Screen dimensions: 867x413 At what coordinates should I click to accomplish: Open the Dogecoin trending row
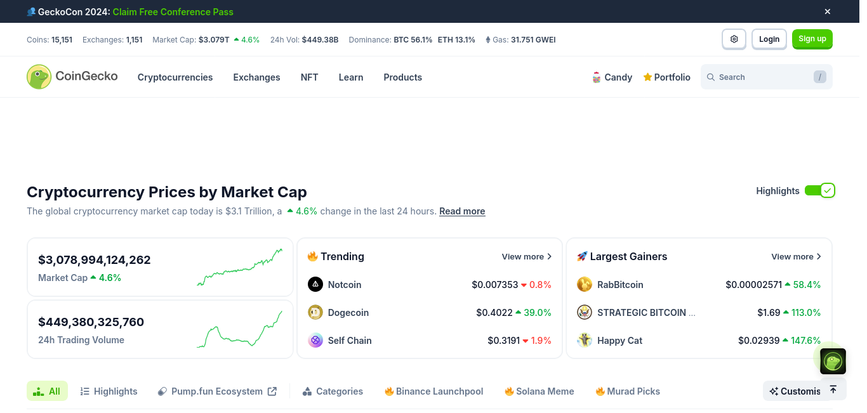pyautogui.click(x=430, y=312)
